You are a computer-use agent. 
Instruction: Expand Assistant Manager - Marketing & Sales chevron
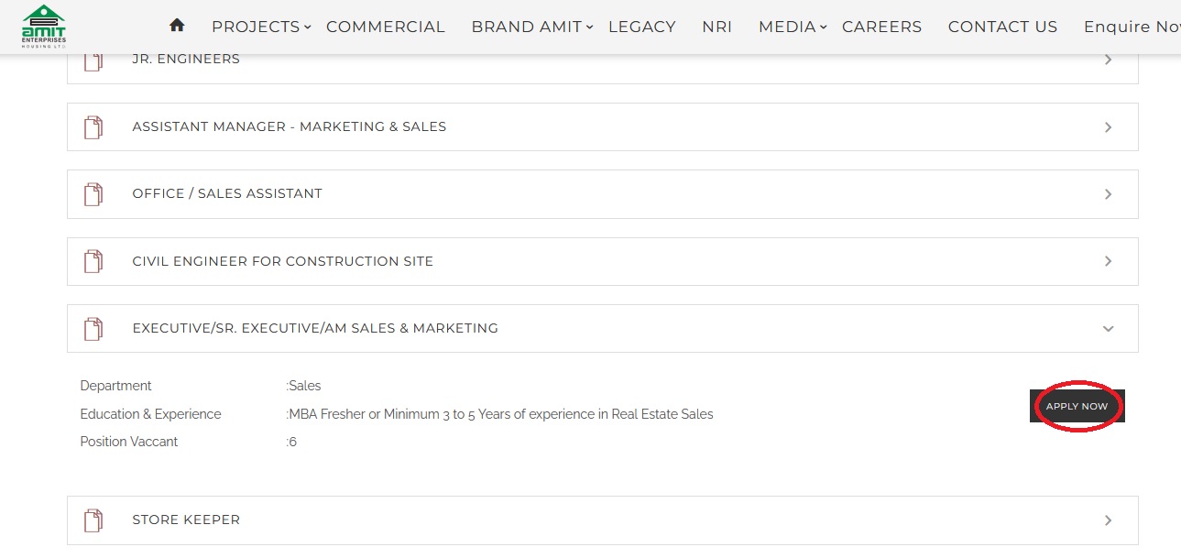[x=1108, y=127]
